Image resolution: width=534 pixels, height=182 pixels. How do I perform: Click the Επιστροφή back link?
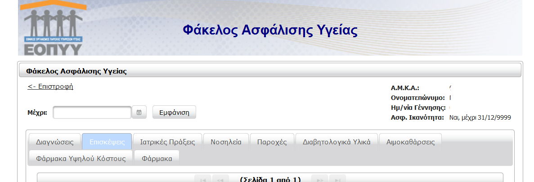click(x=50, y=87)
